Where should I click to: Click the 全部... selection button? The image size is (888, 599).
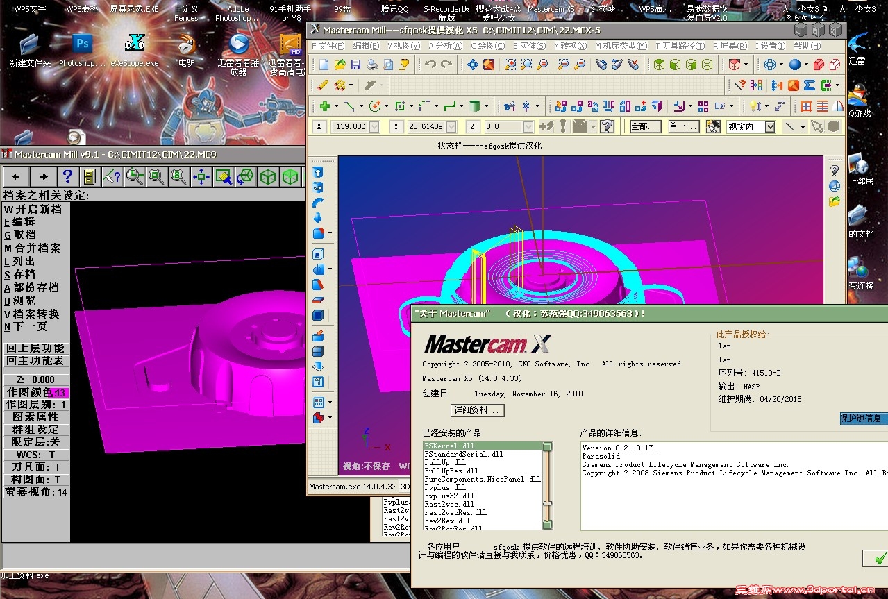click(x=644, y=126)
